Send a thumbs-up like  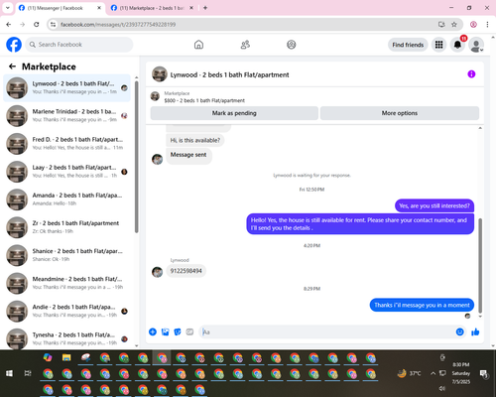475,331
